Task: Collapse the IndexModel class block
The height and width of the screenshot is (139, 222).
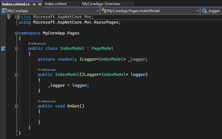Action: tap(16, 48)
